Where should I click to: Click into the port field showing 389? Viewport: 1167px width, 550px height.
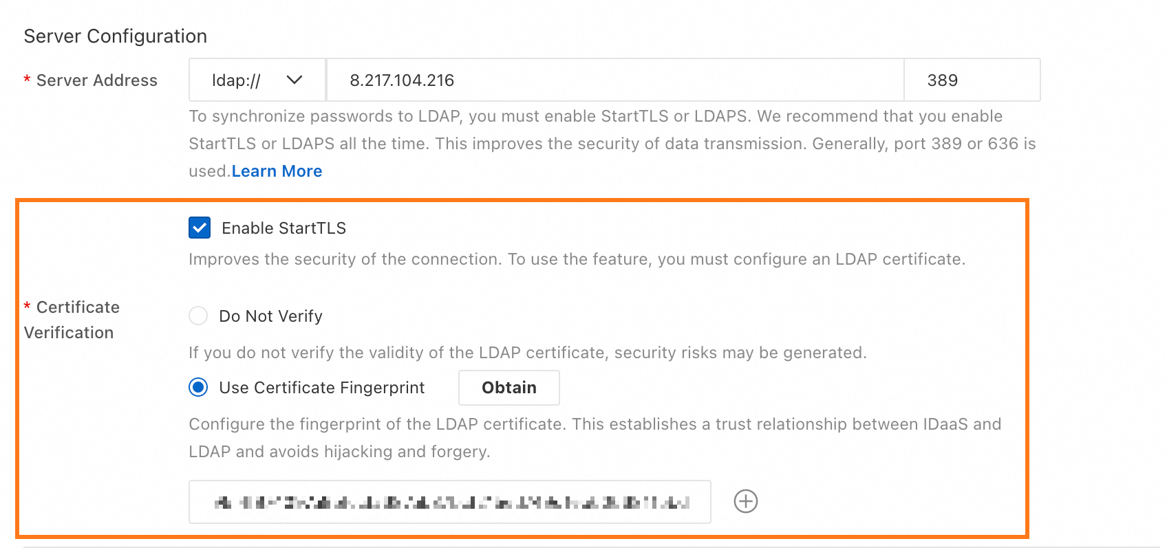pyautogui.click(x=972, y=80)
